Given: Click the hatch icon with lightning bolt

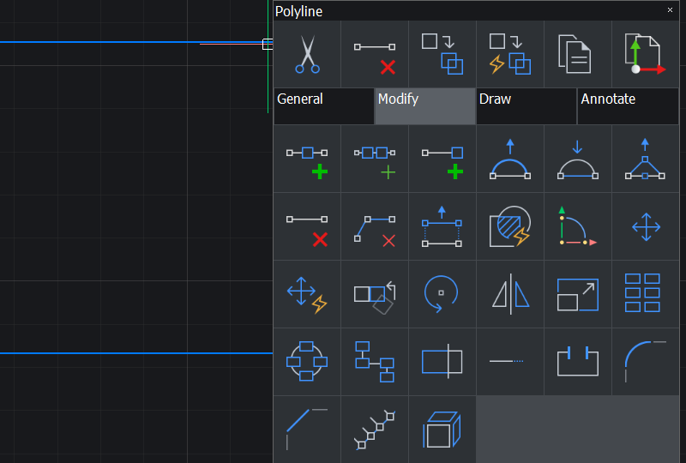Looking at the screenshot, I should coord(510,226).
